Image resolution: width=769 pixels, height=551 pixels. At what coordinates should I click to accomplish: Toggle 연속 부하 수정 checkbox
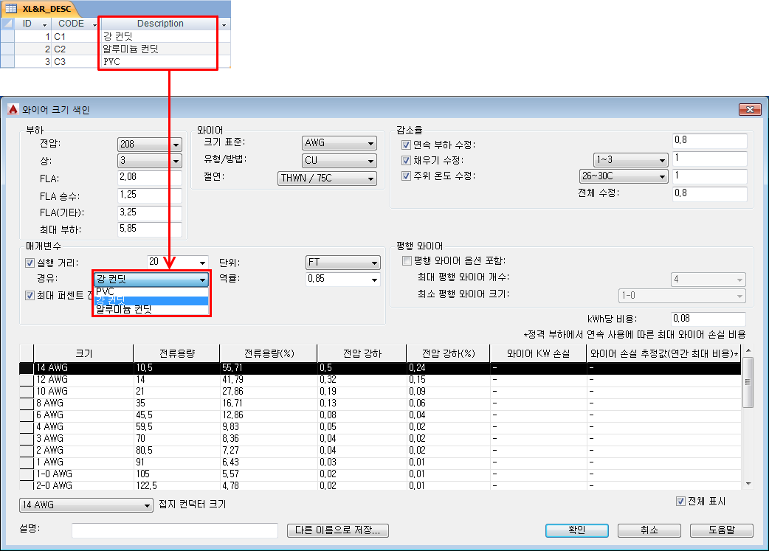pos(406,145)
